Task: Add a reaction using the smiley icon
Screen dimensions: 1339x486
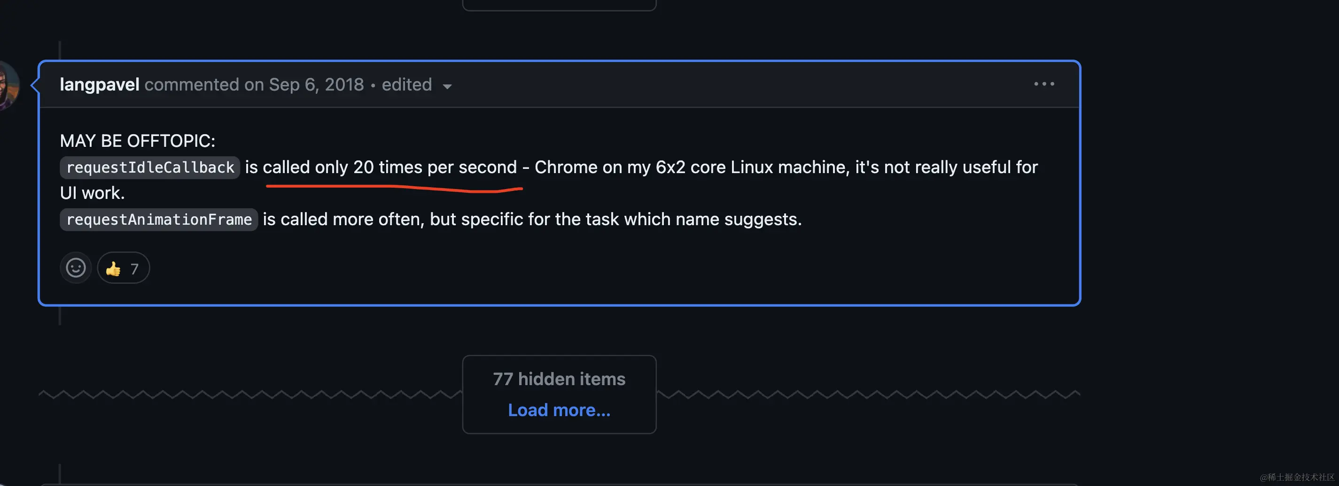Action: point(76,268)
